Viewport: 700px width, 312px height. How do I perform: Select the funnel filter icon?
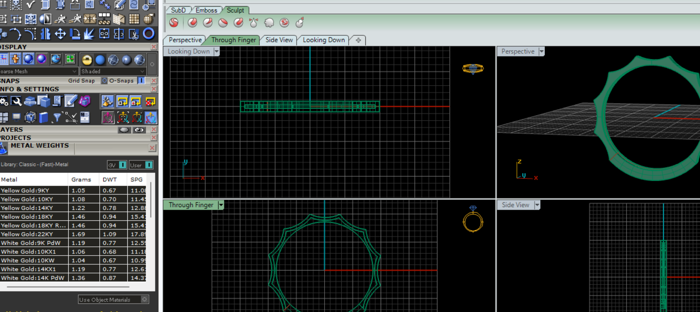pyautogui.click(x=56, y=117)
